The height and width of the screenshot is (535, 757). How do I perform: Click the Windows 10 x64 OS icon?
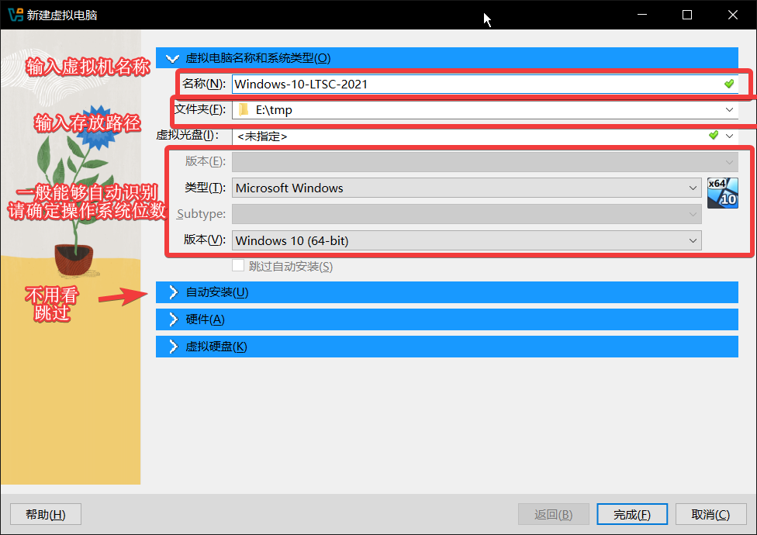click(722, 193)
